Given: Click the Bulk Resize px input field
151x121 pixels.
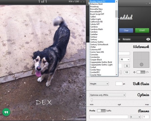Looking at the screenshot, I should pos(119,84).
